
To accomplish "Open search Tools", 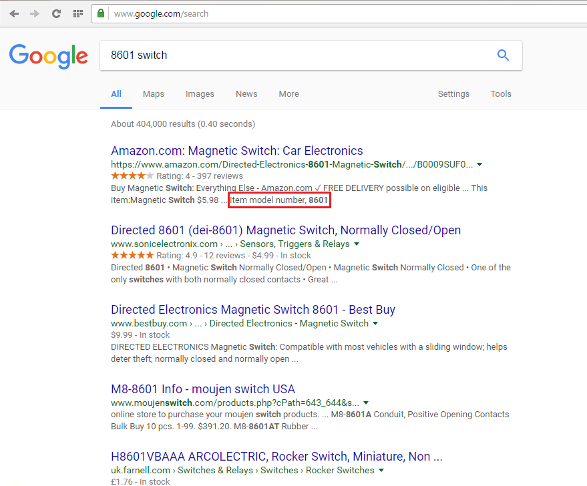I will click(501, 94).
